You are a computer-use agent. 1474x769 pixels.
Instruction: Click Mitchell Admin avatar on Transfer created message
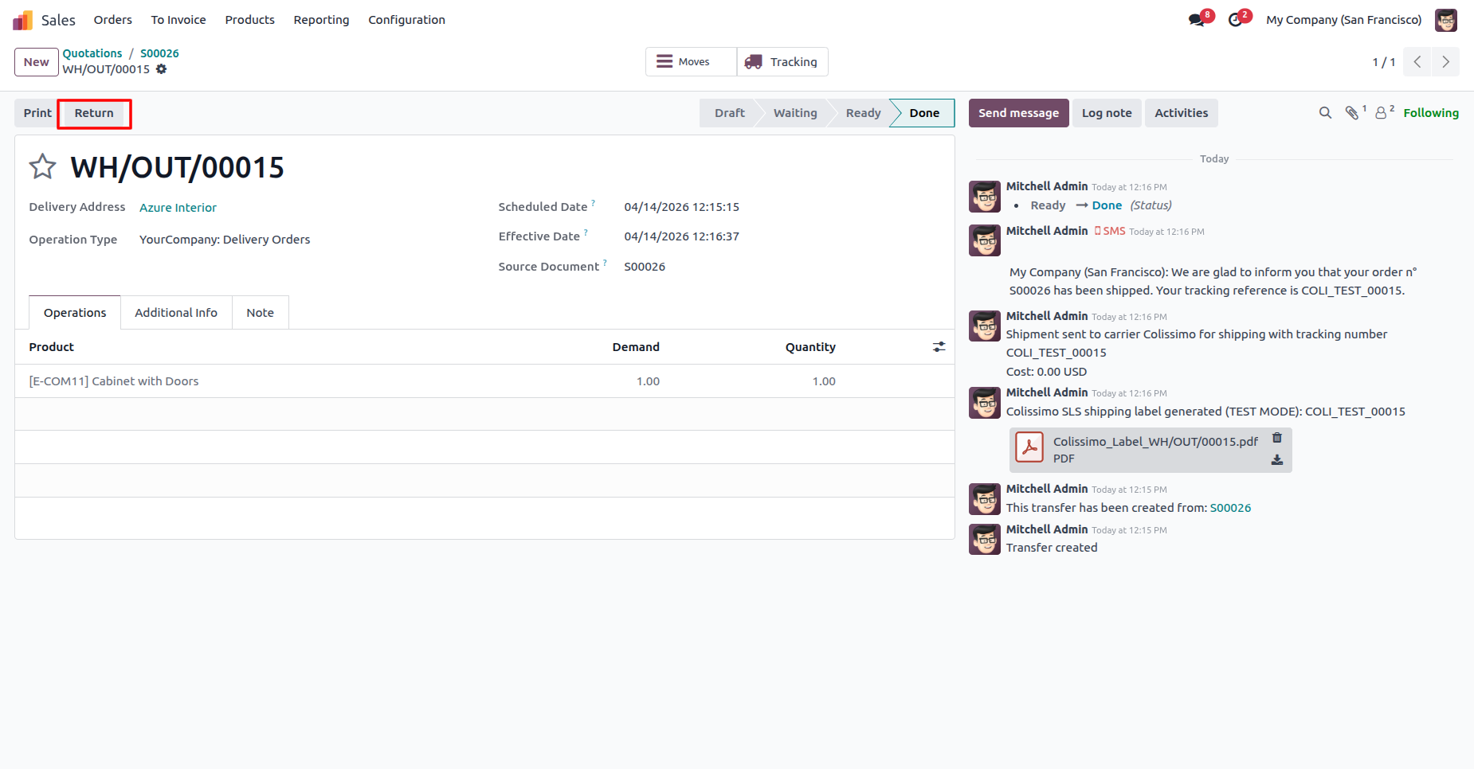[x=985, y=539]
